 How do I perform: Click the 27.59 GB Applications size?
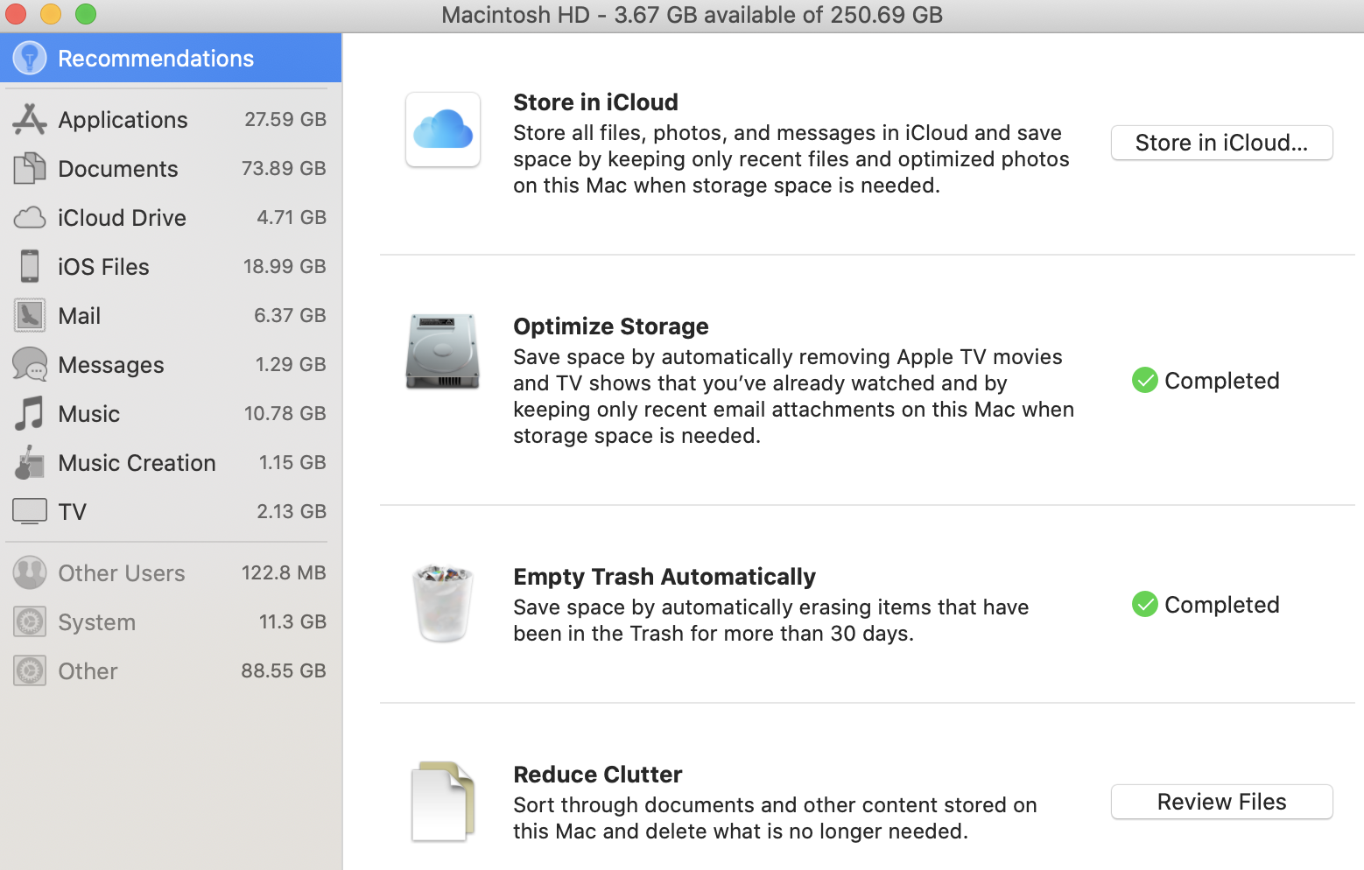point(285,119)
